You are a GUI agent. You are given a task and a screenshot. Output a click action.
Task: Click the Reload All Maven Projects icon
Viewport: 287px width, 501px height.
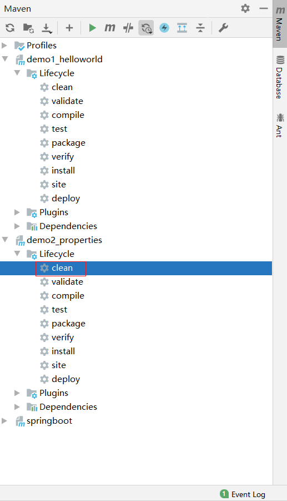coord(10,28)
